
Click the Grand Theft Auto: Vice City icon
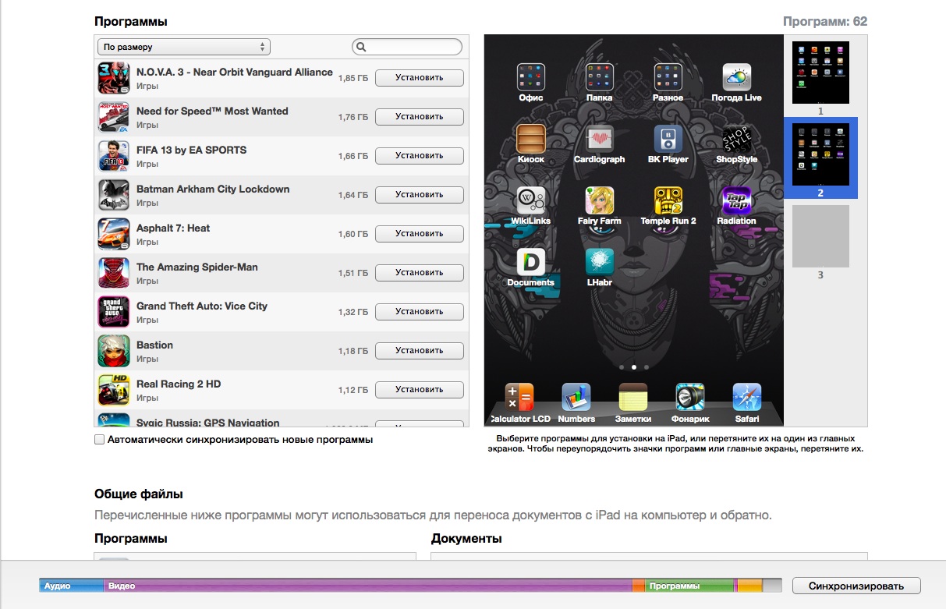pyautogui.click(x=114, y=312)
